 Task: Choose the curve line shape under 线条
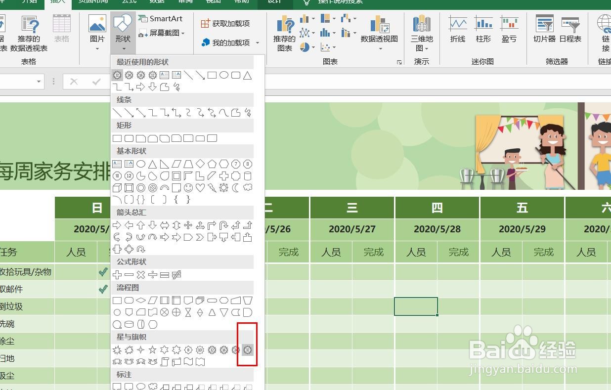(224, 113)
